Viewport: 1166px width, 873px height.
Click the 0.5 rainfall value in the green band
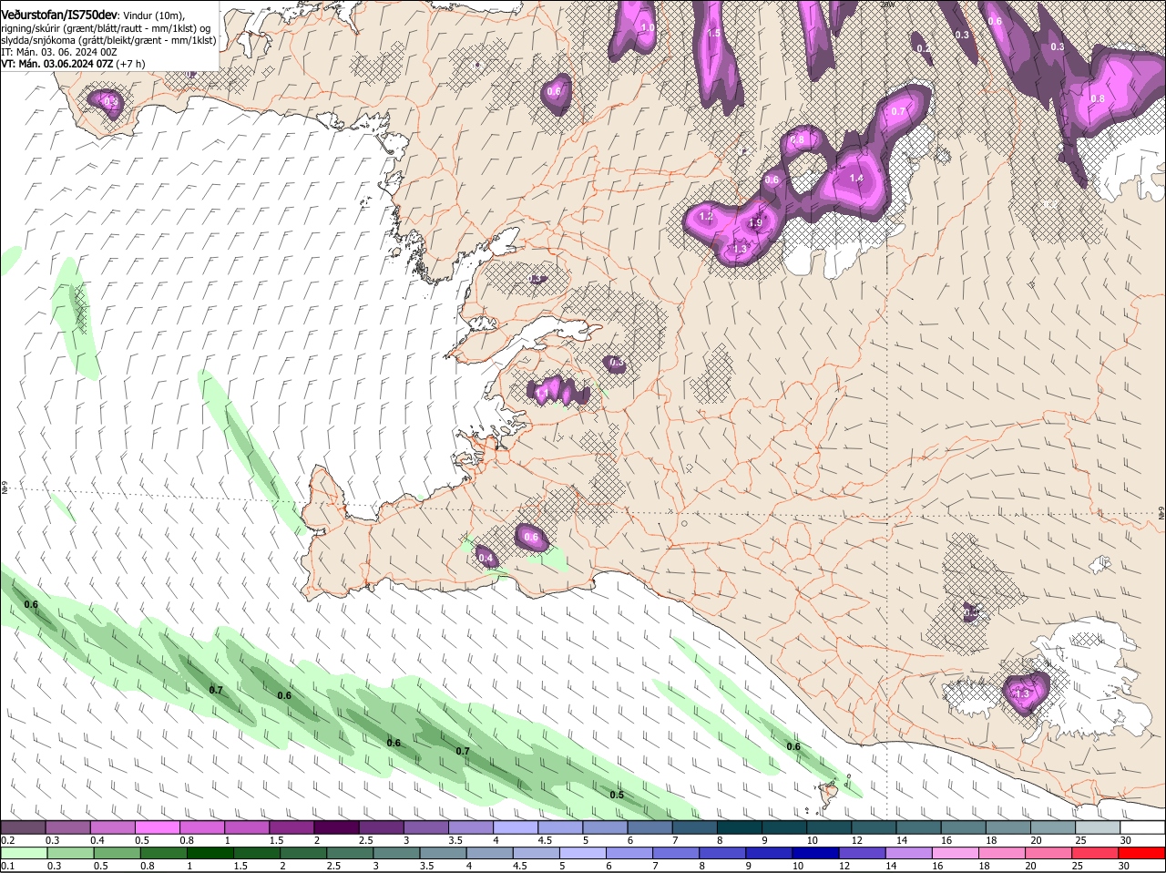[x=617, y=795]
